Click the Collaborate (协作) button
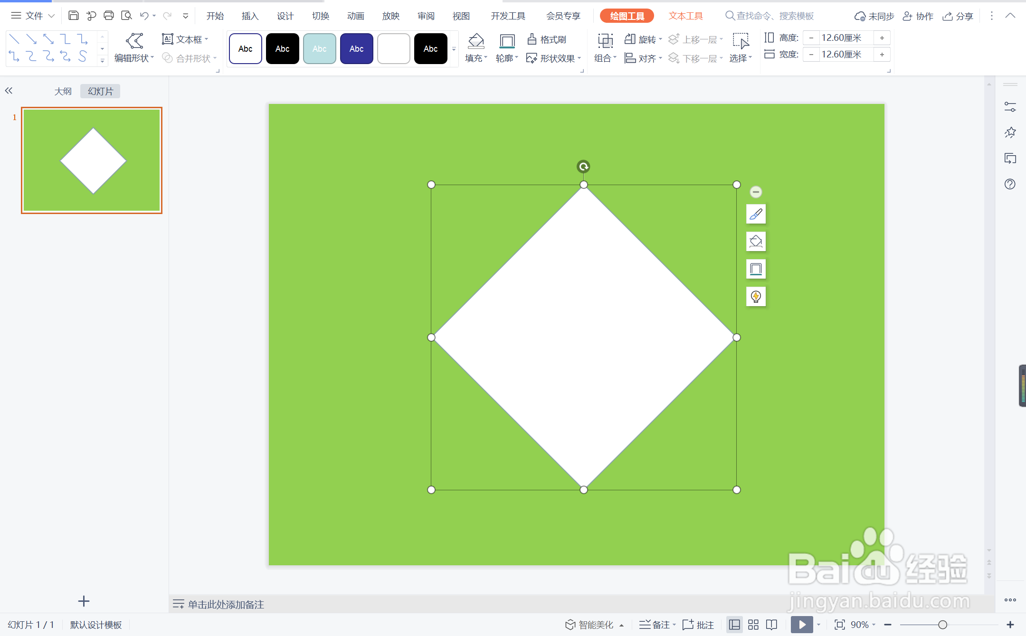1026x636 pixels. click(x=918, y=16)
